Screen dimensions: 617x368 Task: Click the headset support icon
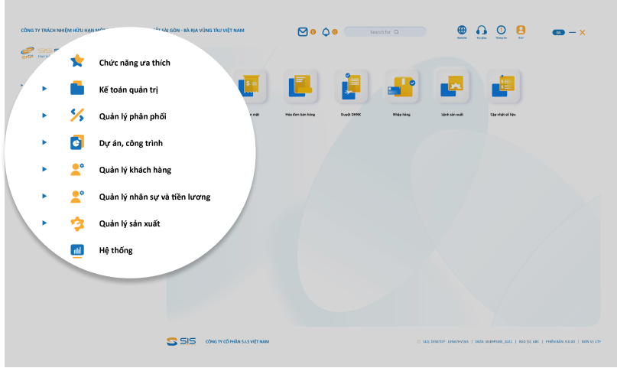click(x=482, y=31)
